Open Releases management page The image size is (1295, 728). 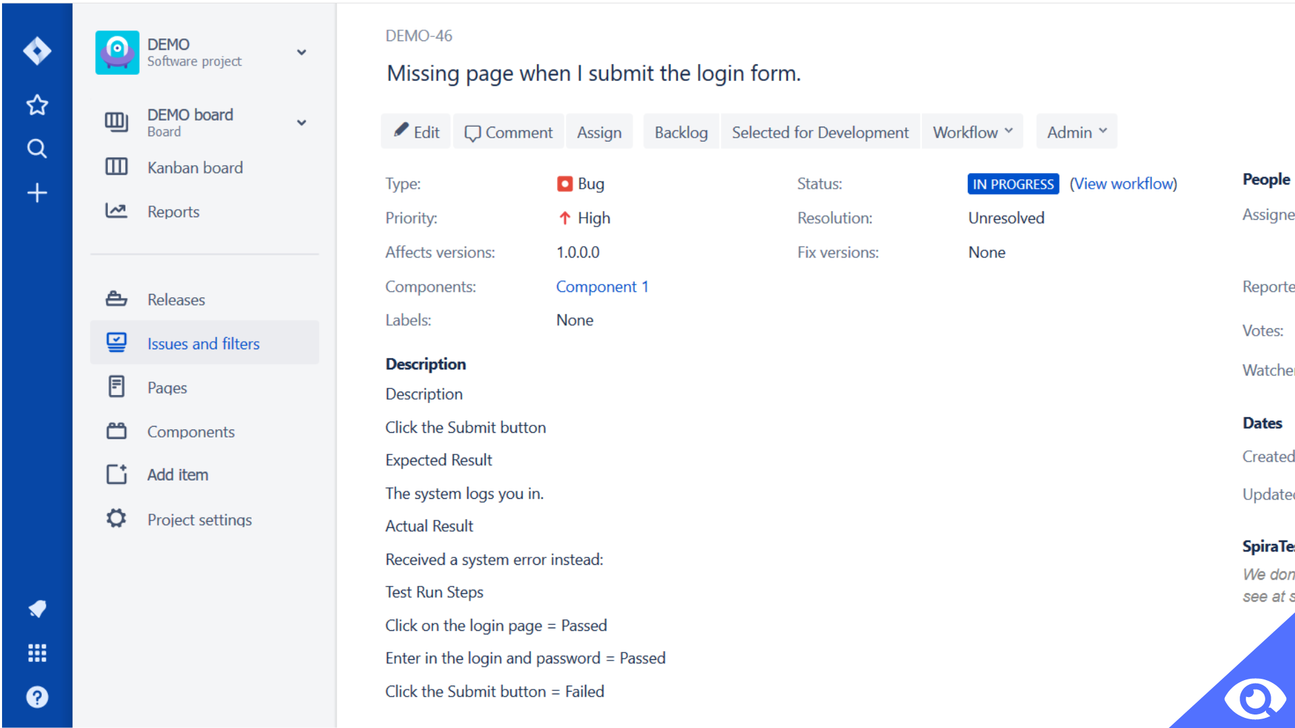[x=175, y=299]
